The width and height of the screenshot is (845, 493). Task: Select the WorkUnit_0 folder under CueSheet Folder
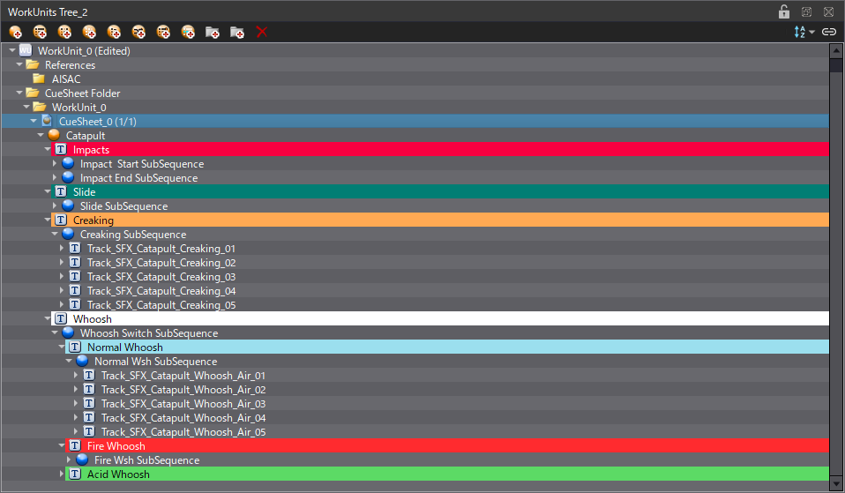[79, 107]
